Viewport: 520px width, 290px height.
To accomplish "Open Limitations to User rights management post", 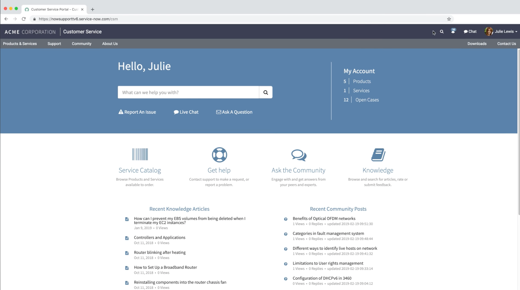I will (x=328, y=263).
